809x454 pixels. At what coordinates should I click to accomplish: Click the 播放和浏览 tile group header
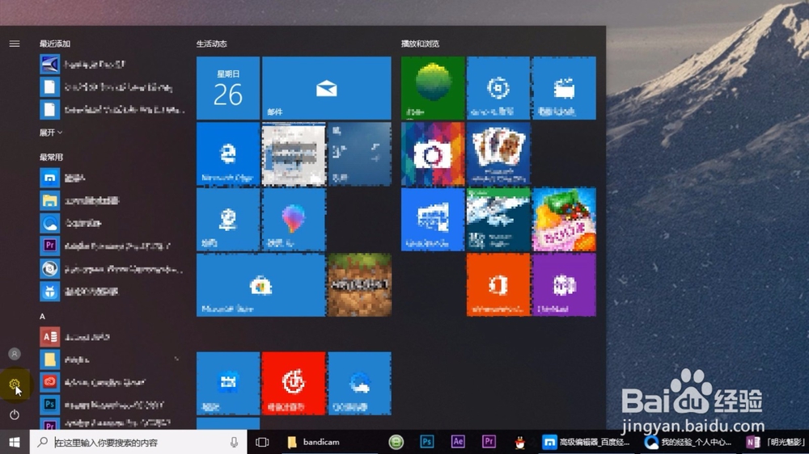tap(421, 44)
